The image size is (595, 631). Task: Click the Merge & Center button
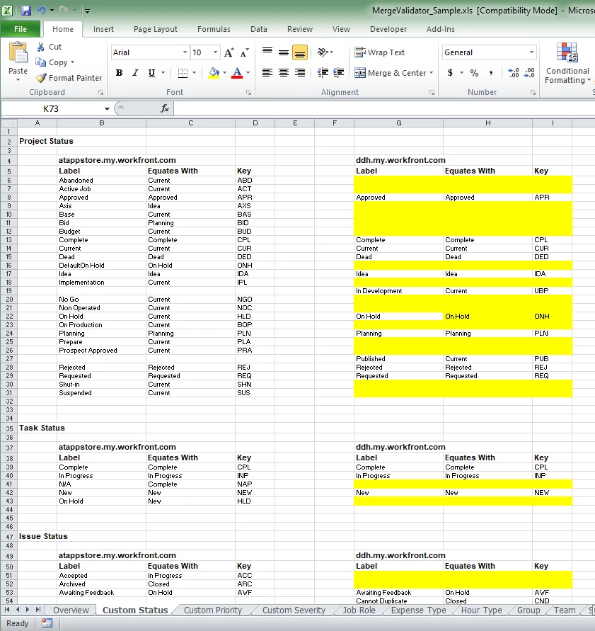coord(390,73)
